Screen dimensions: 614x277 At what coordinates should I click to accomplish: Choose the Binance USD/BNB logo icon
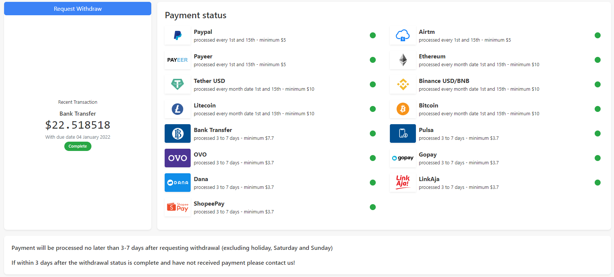tap(403, 84)
